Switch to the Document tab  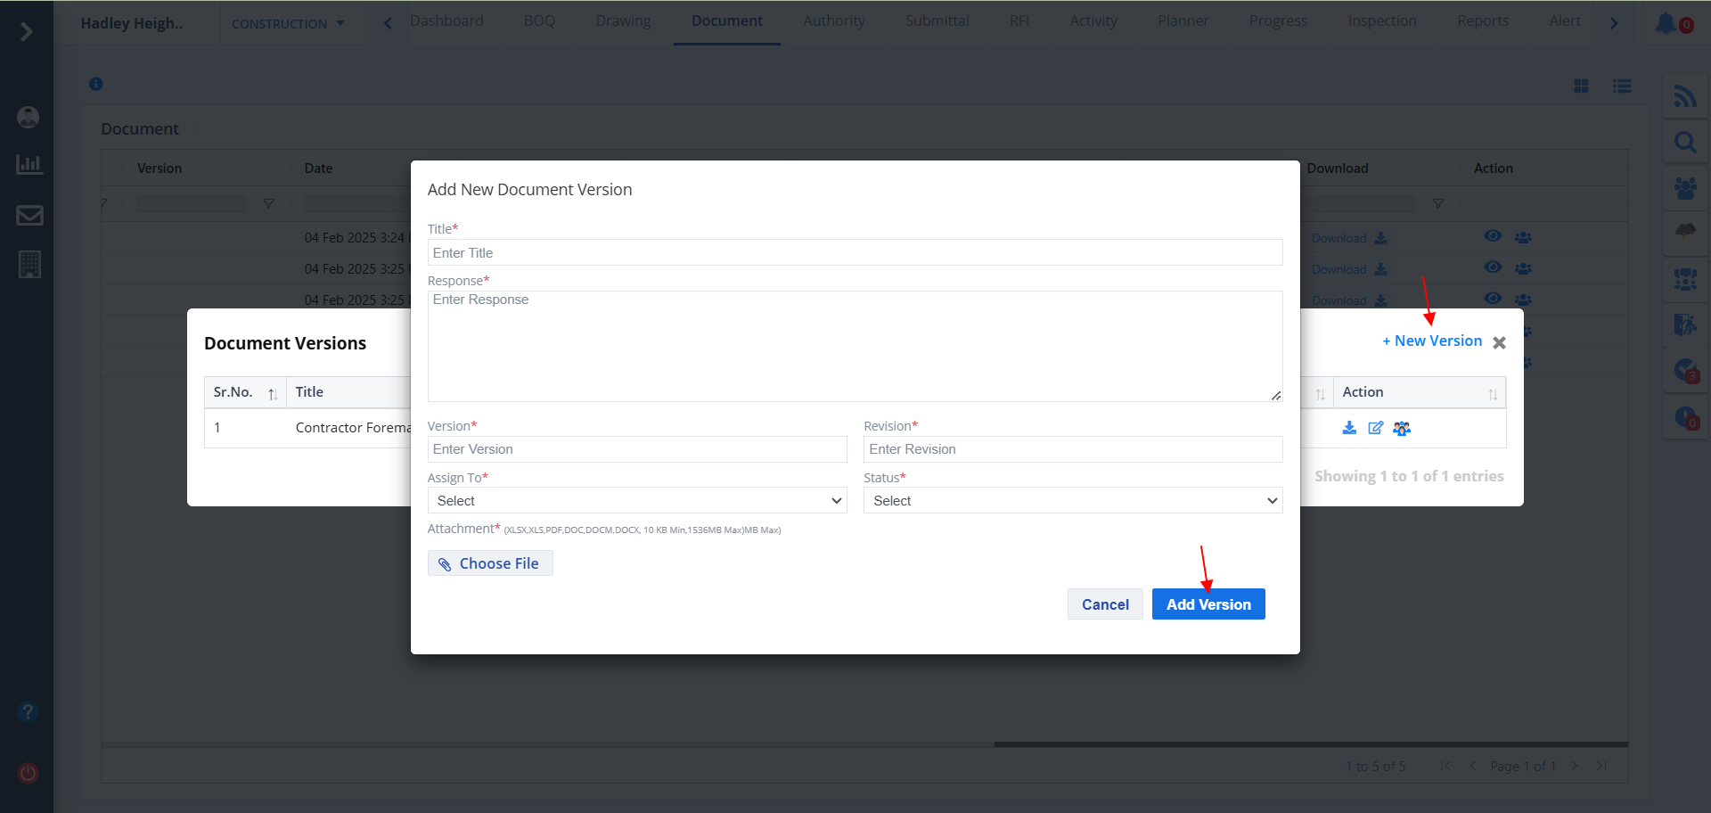point(726,21)
